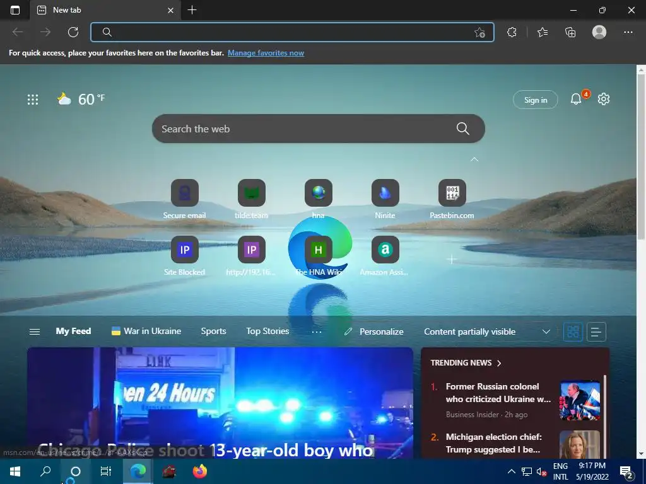The image size is (646, 484).
Task: Open Putin thumbnail beside first trending story
Action: pyautogui.click(x=580, y=400)
